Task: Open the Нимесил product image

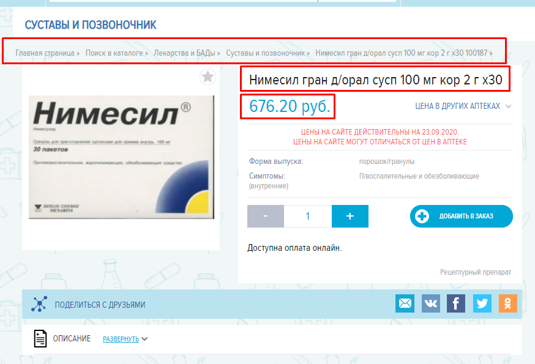Action: point(121,157)
